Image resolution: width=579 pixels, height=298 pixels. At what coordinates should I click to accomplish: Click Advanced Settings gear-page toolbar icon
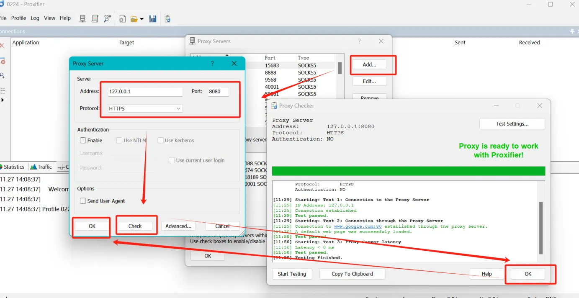(122, 18)
